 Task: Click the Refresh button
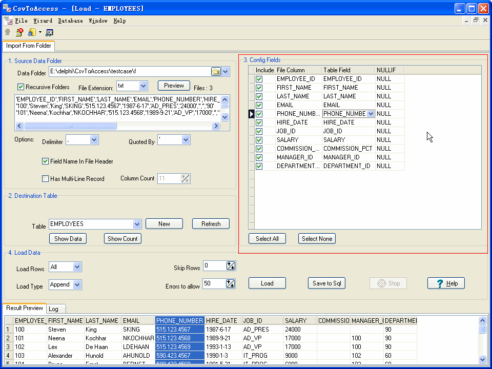coord(211,224)
